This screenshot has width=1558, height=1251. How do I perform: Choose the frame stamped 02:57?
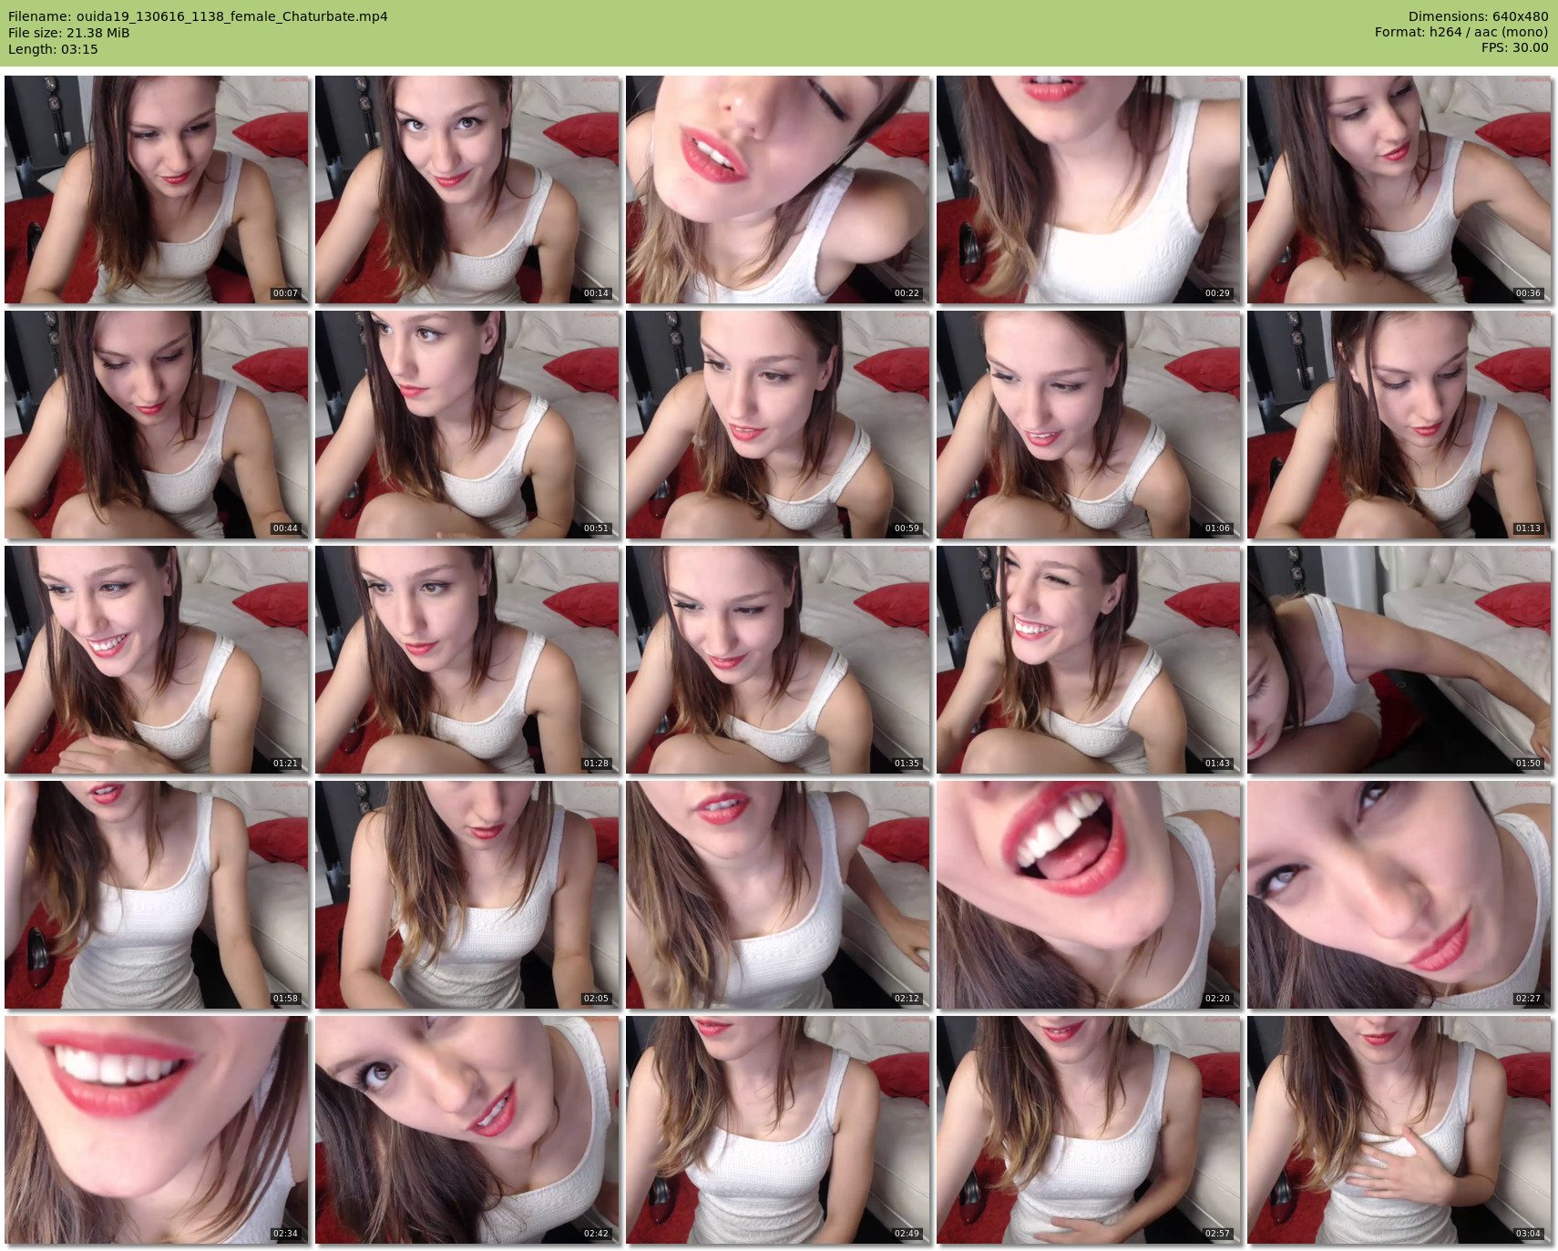coord(1089,1130)
